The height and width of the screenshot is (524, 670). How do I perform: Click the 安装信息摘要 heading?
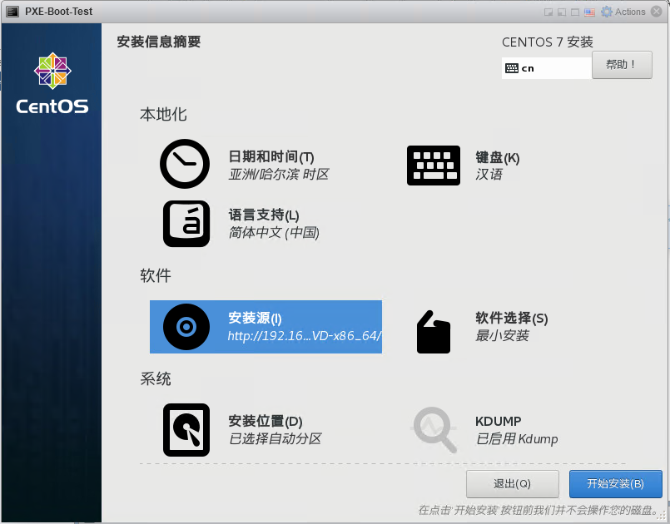pos(158,42)
